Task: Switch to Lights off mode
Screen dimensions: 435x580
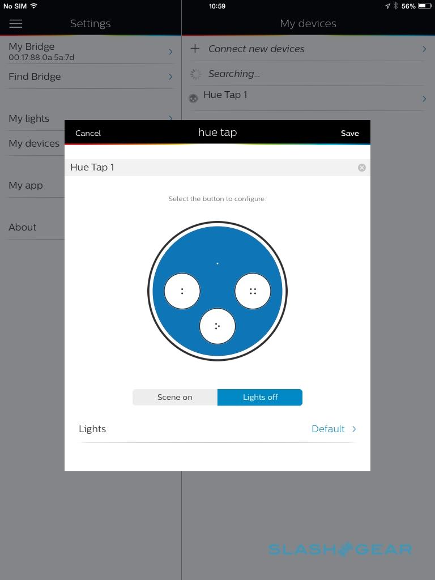Action: (260, 397)
